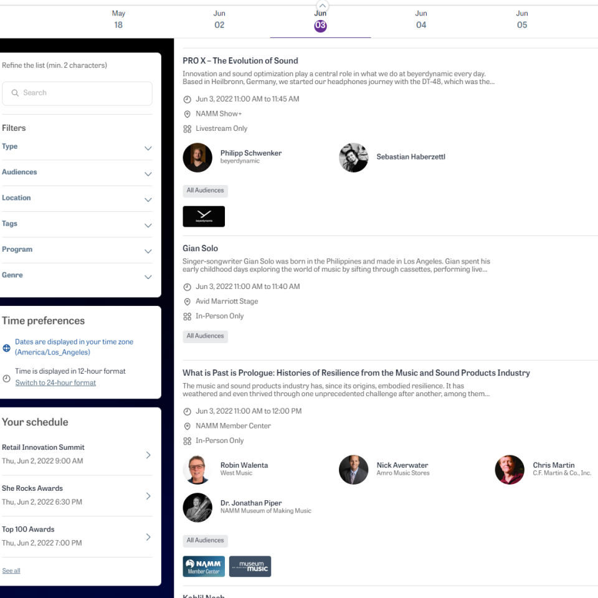Viewport: 598px width, 598px height.
Task: Click clock icon beside 11:00 AM to 11:40 AM
Action: pos(187,287)
